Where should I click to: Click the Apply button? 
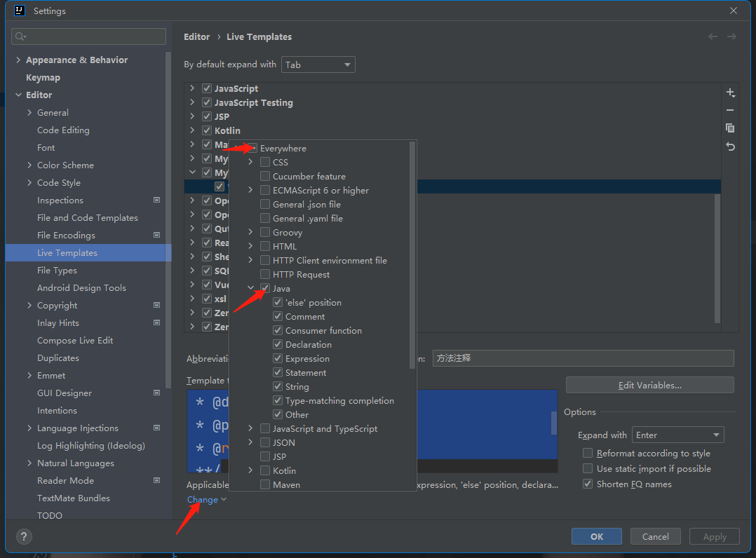tap(715, 536)
